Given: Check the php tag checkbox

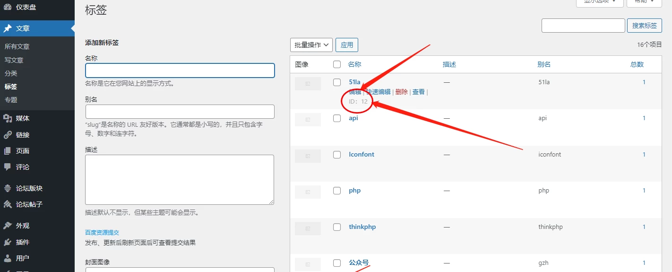Looking at the screenshot, I should 337,191.
